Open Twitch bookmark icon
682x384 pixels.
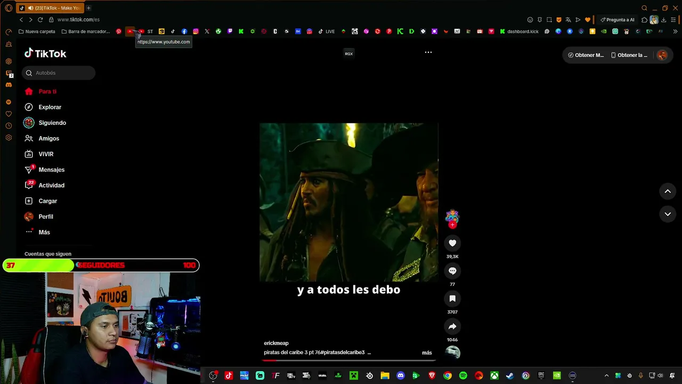[230, 31]
